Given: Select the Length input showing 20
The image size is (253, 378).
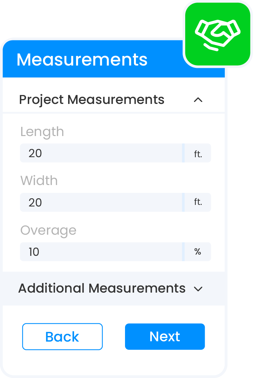Looking at the screenshot, I should click(x=99, y=153).
